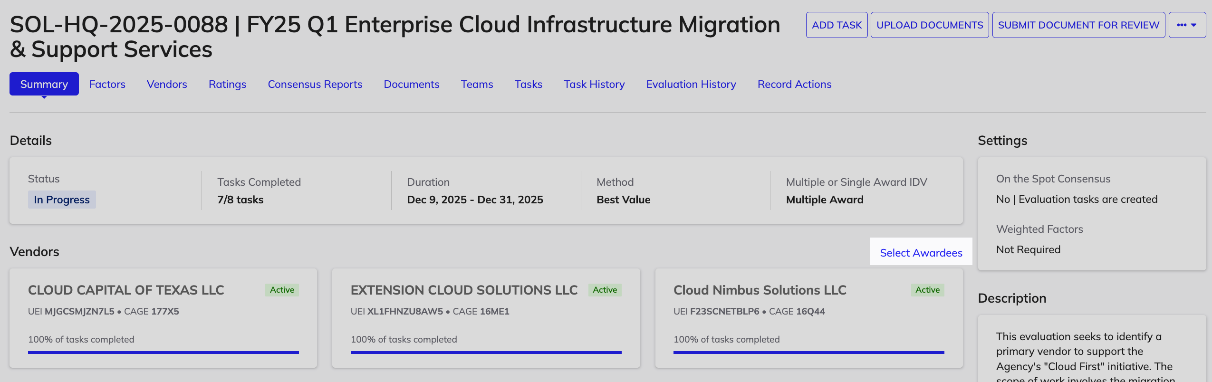Click the CAGE code '16Q44'
The width and height of the screenshot is (1212, 382).
[810, 312]
